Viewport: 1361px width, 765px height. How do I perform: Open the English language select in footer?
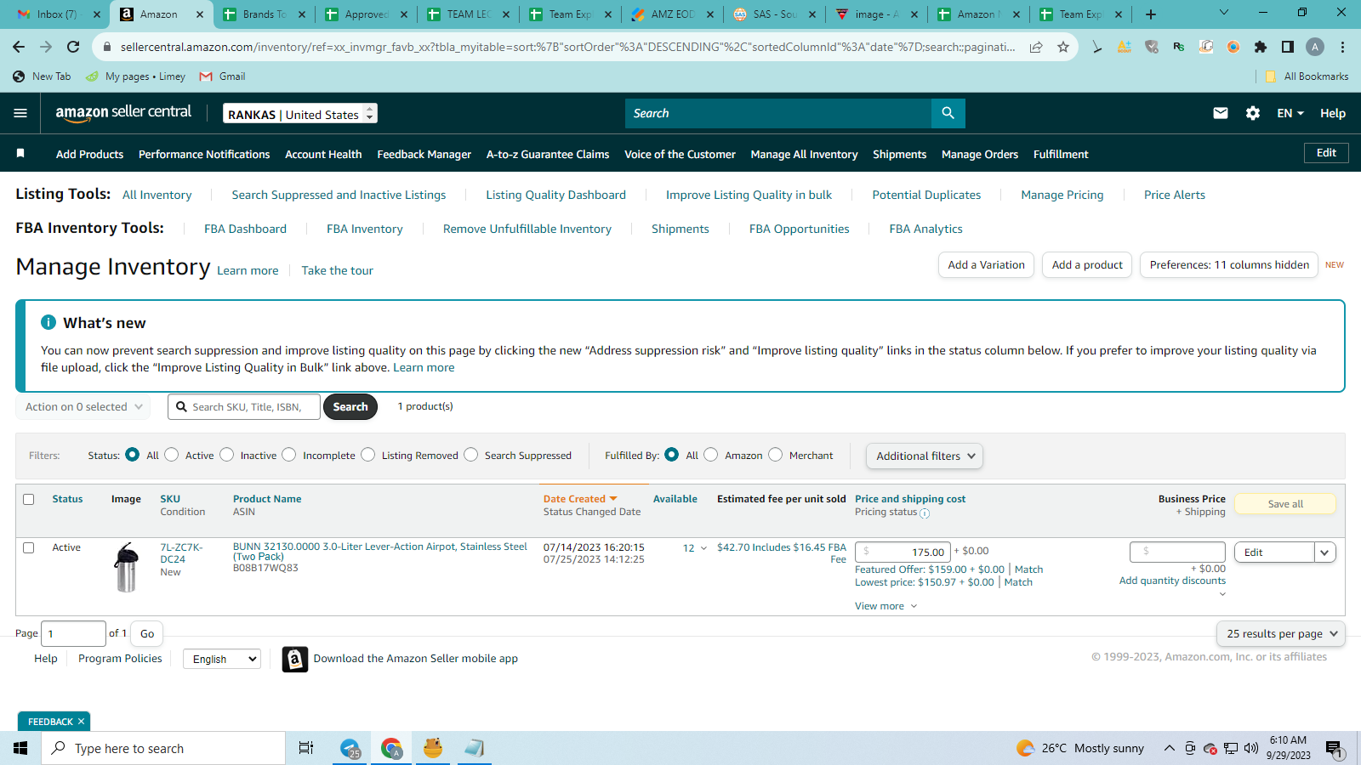[222, 659]
